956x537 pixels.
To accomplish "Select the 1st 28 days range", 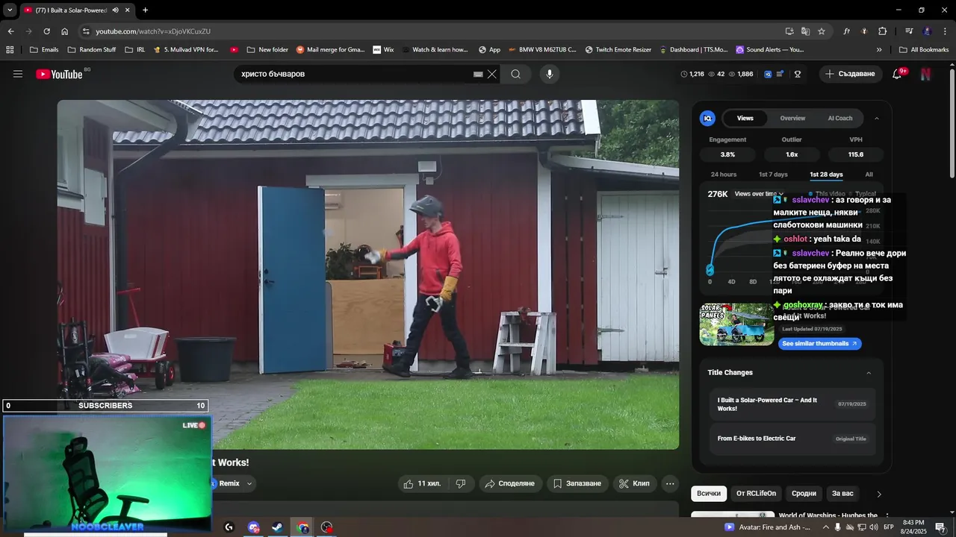I will [826, 175].
